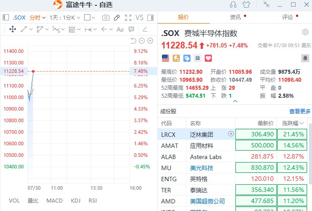
Task: Enter fullscreen chart mode
Action: point(128,18)
